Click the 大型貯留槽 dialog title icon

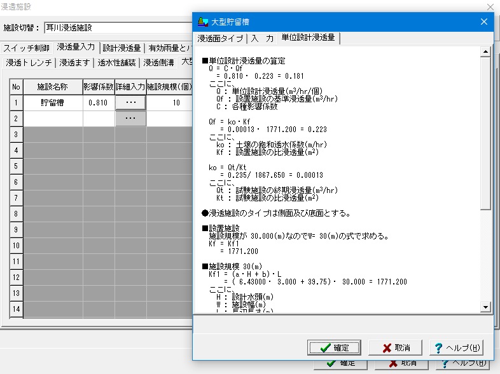[x=203, y=22]
